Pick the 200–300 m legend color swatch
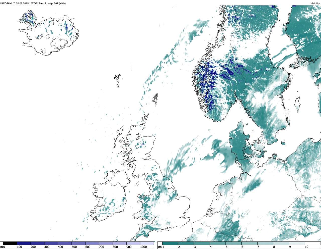The width and height of the screenshot is (321, 249). pyautogui.click(x=37, y=243)
